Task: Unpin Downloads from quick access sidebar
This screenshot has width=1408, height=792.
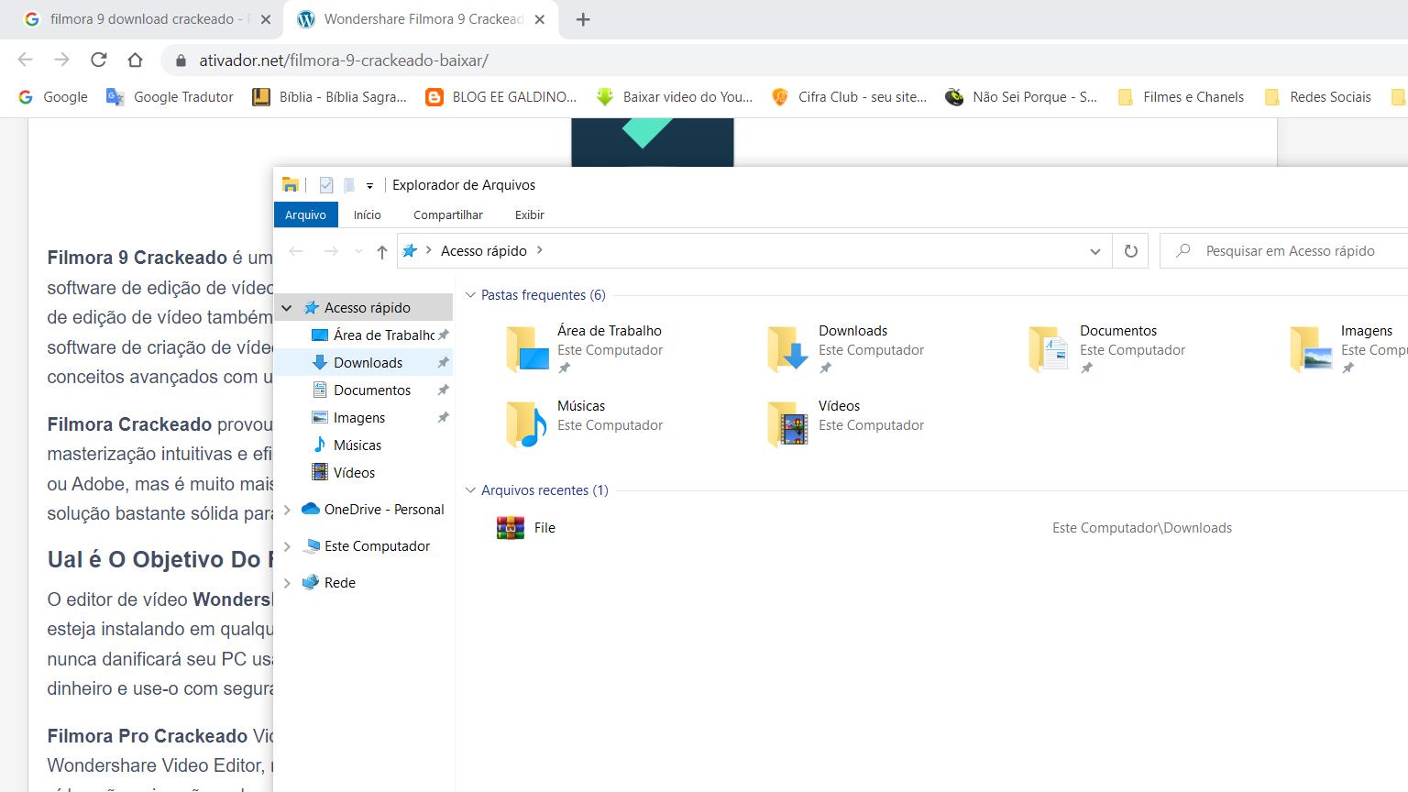Action: pyautogui.click(x=443, y=363)
